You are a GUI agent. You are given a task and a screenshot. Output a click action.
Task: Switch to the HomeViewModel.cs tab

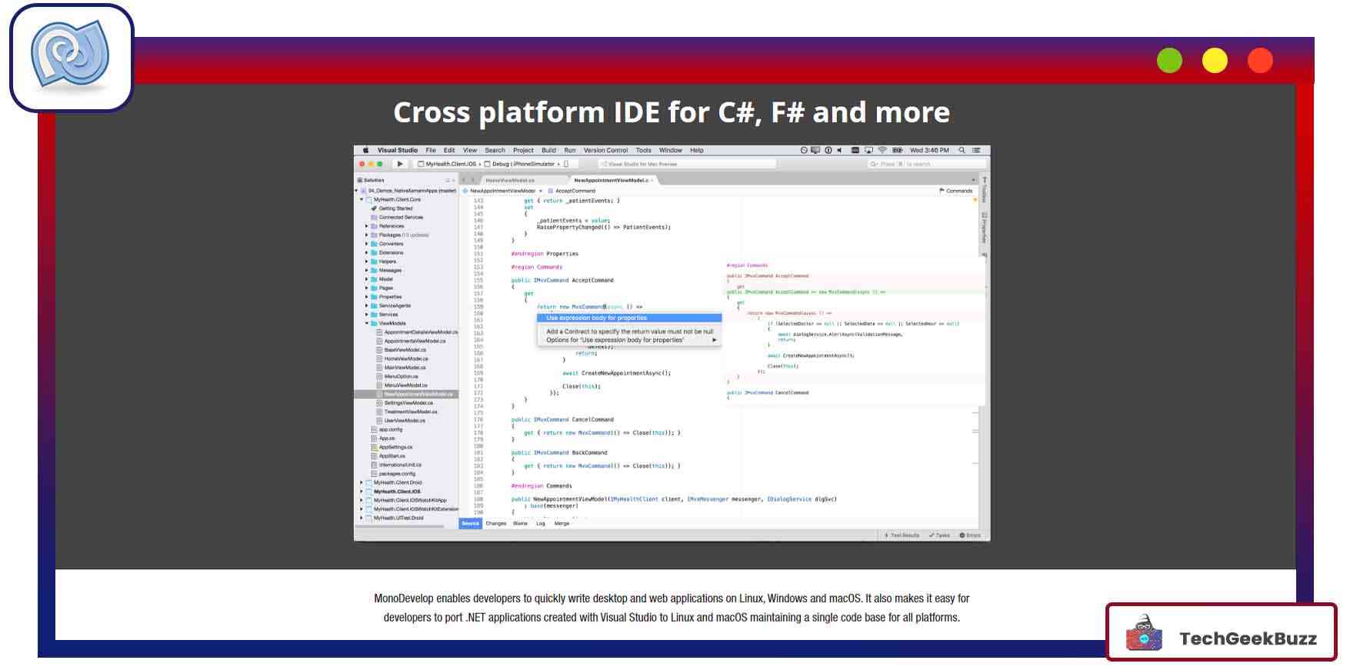tap(509, 180)
